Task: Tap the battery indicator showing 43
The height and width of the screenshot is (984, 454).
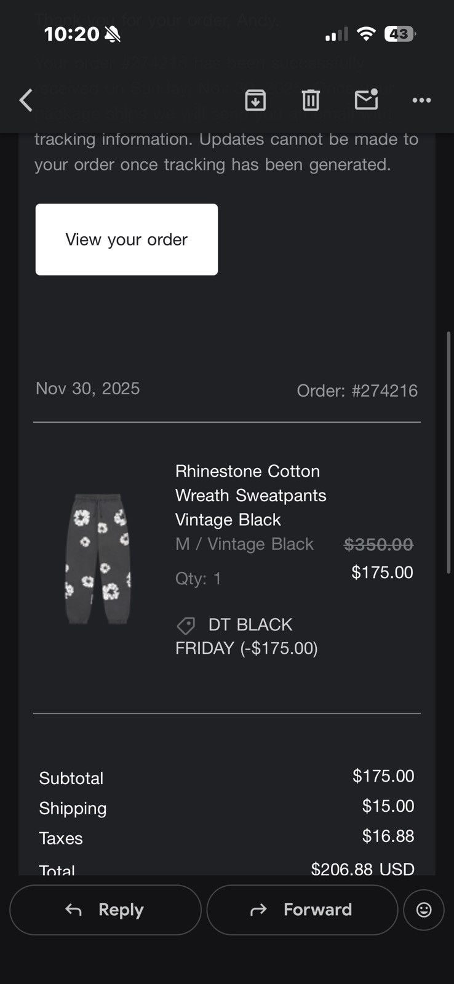Action: [x=400, y=34]
